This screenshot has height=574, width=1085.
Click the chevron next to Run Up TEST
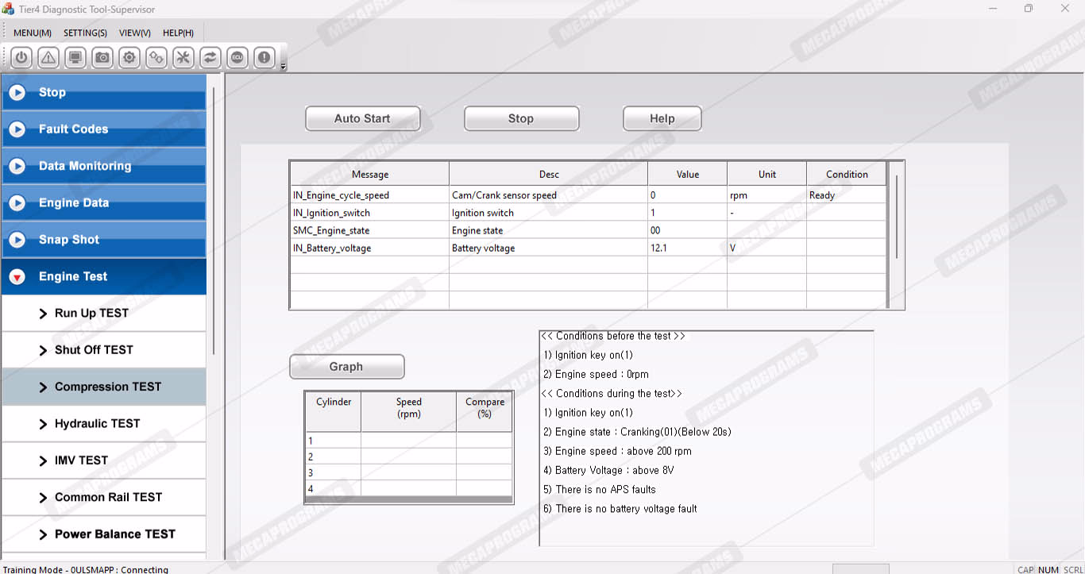click(44, 314)
